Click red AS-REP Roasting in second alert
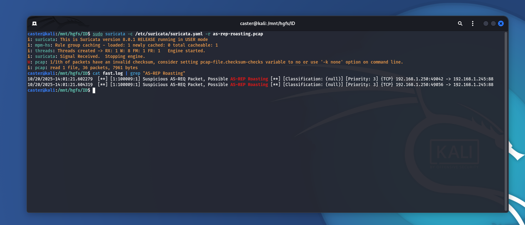 tap(249, 85)
